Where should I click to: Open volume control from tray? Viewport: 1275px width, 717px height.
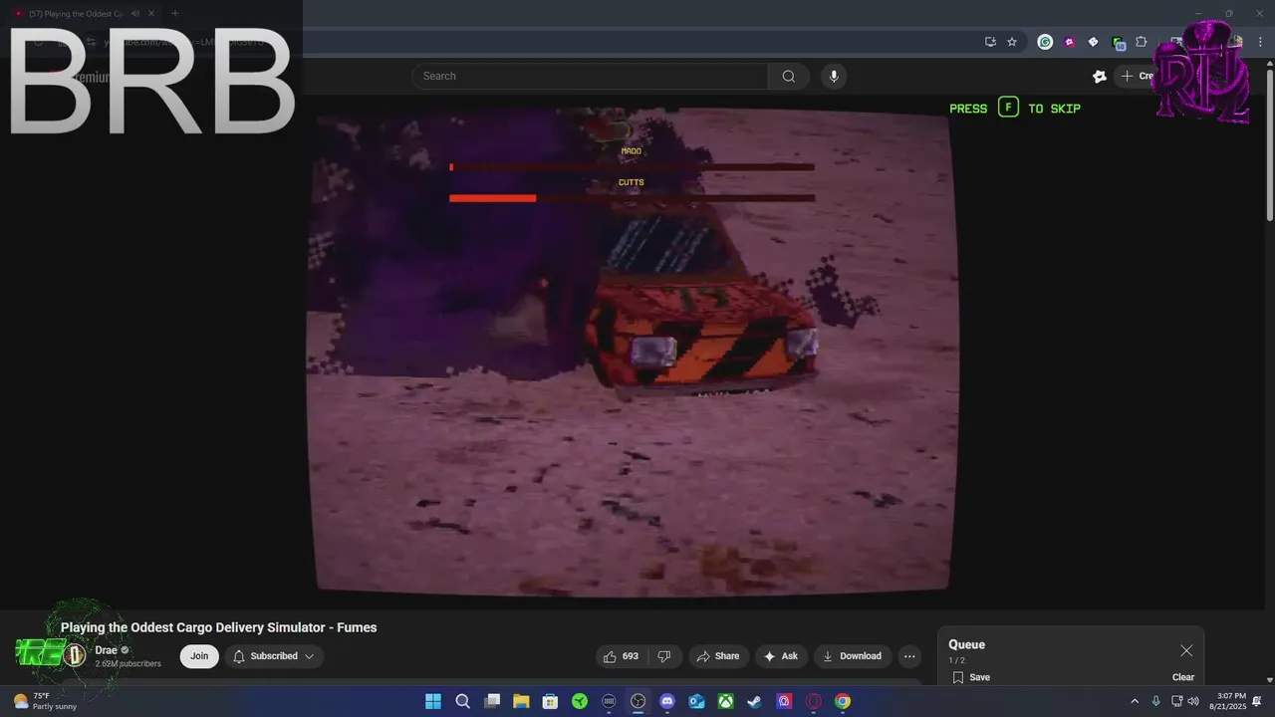pyautogui.click(x=1193, y=701)
